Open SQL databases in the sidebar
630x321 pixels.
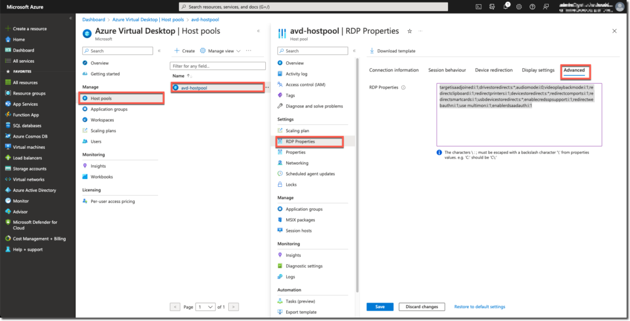click(27, 125)
